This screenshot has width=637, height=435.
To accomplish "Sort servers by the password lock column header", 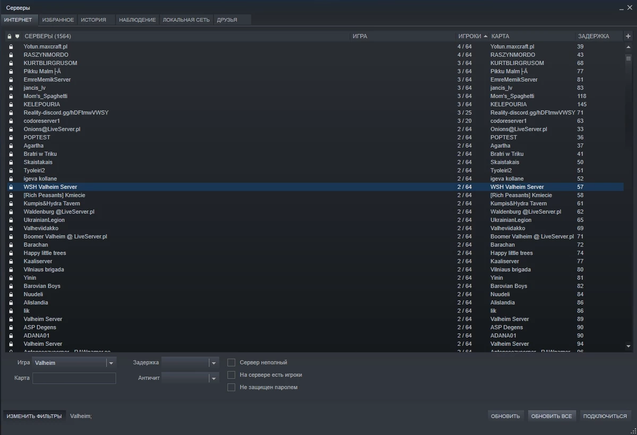I will click(10, 36).
